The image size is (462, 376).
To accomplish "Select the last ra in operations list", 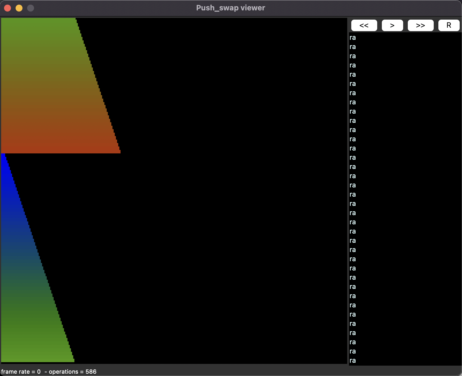I will point(353,361).
